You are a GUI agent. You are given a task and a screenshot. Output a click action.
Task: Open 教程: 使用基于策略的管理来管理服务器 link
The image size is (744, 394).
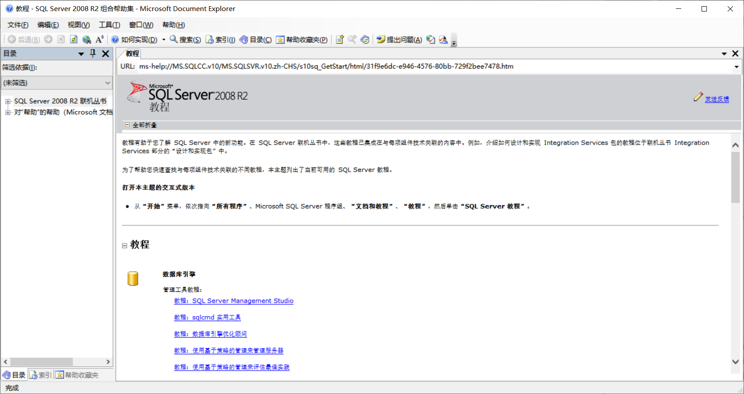(229, 351)
